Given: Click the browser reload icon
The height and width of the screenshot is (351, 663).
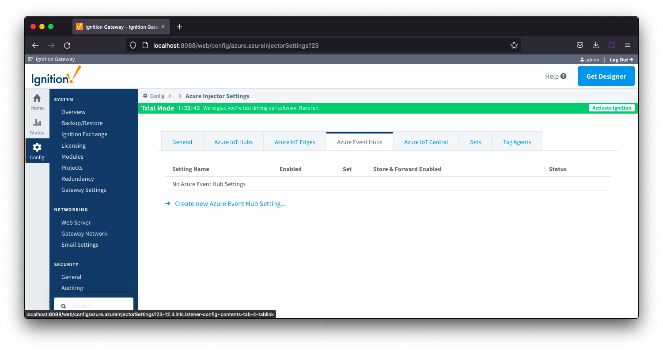Looking at the screenshot, I should tap(67, 45).
